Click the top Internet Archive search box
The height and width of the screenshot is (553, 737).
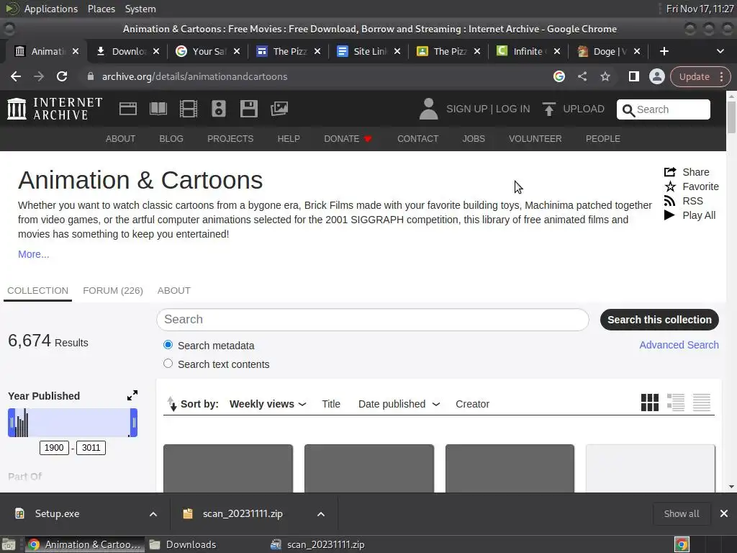point(663,109)
